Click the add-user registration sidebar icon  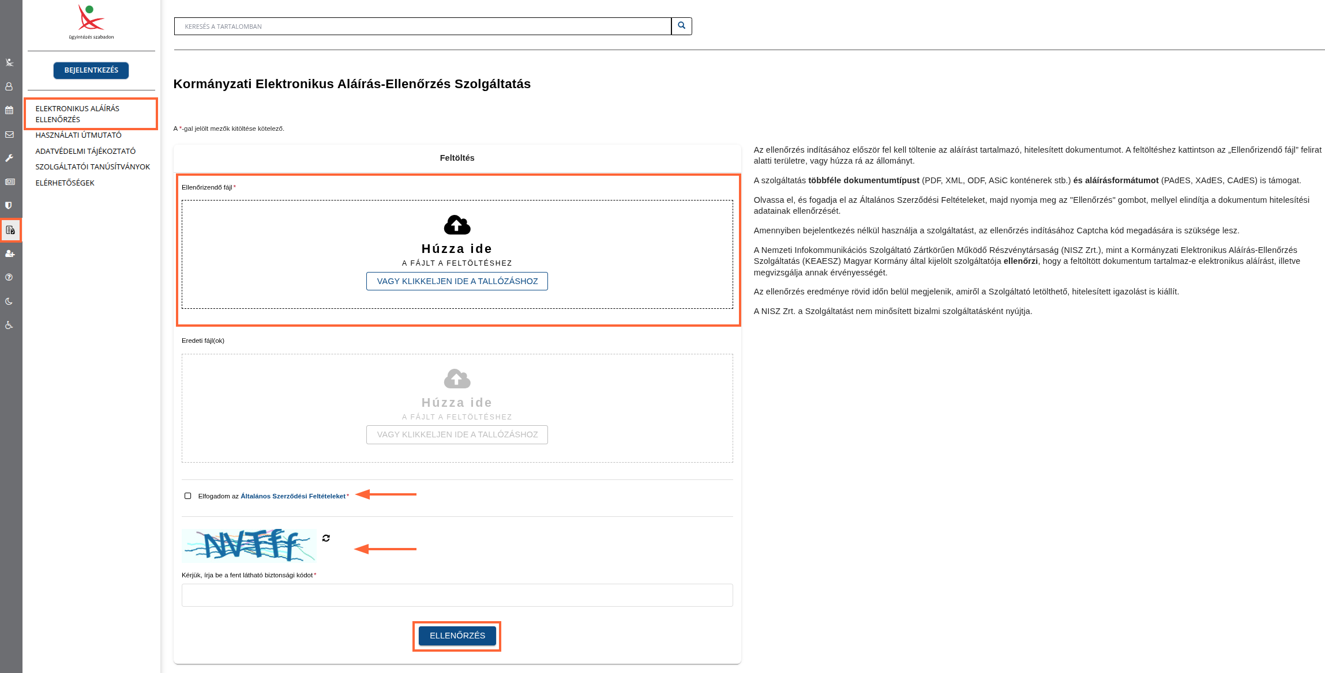pyautogui.click(x=10, y=254)
